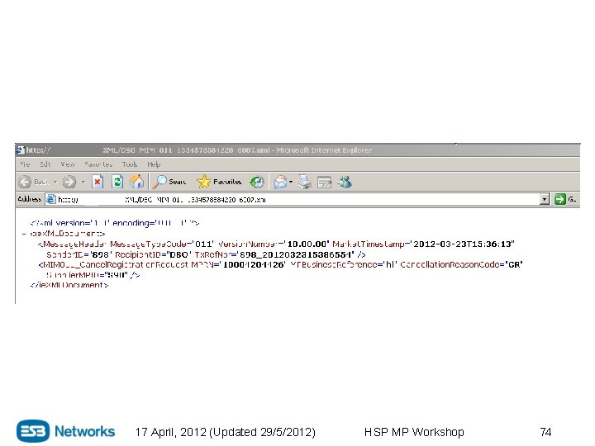This screenshot has height=446, width=595.
Task: Click the Mail envelope icon
Action: coord(280,182)
